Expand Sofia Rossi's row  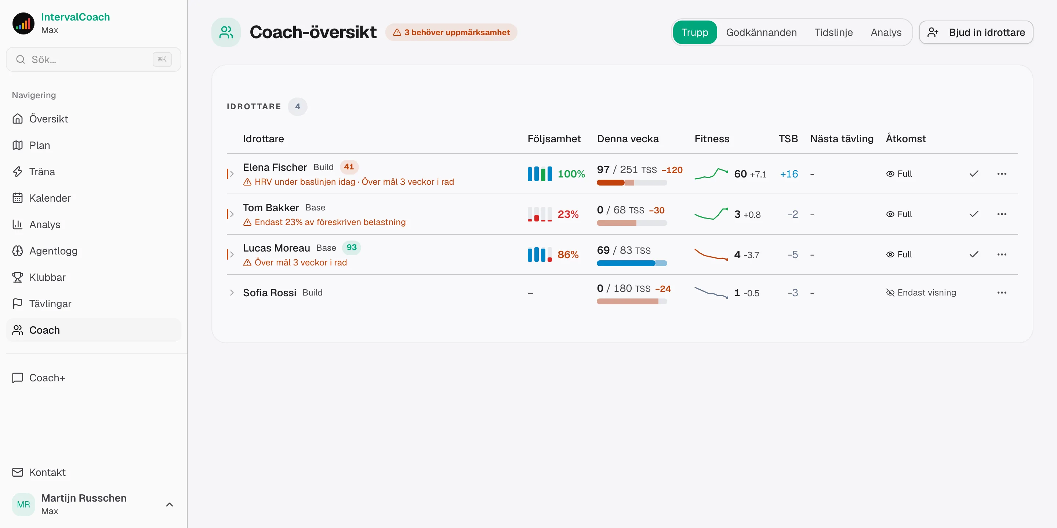pos(232,293)
